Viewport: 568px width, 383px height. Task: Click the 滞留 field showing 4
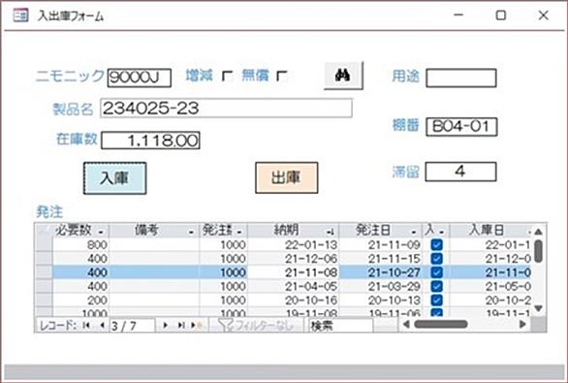pos(460,172)
